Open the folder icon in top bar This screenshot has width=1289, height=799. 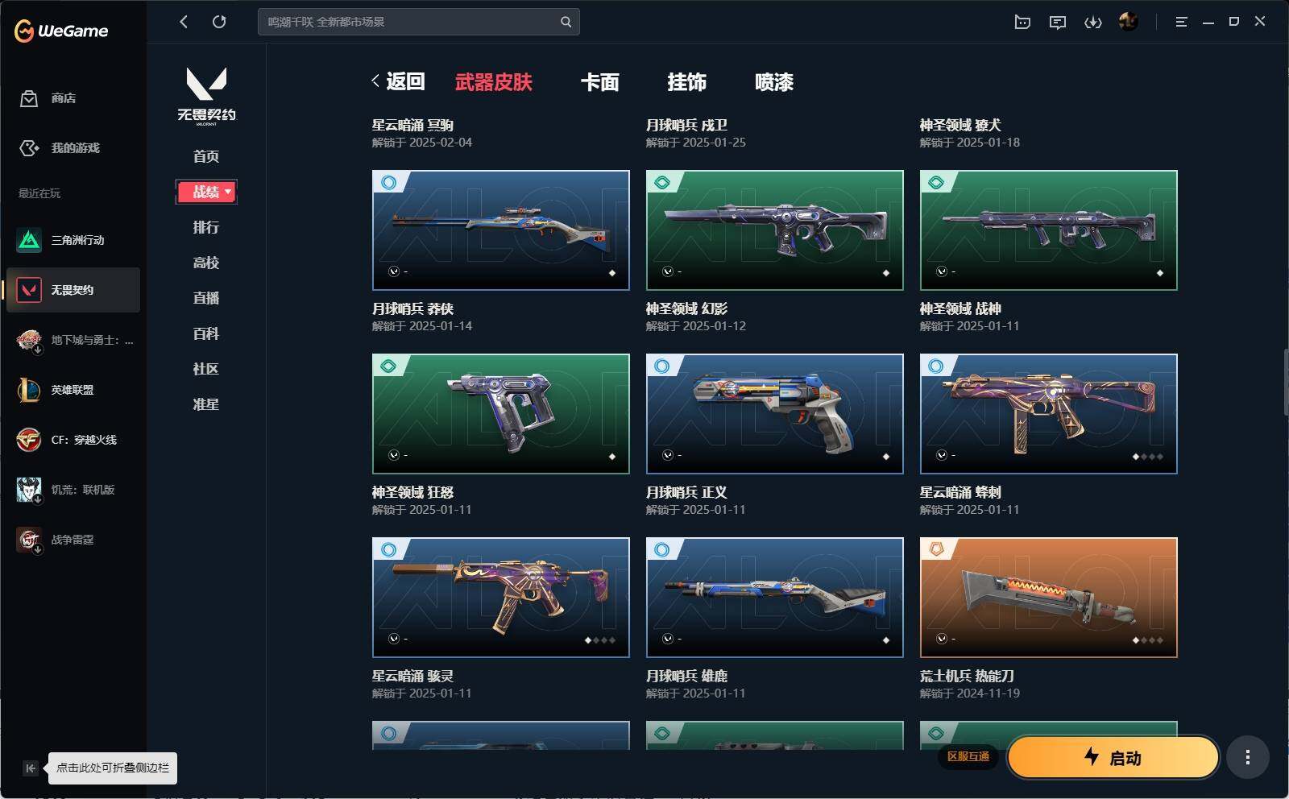coord(1022,22)
